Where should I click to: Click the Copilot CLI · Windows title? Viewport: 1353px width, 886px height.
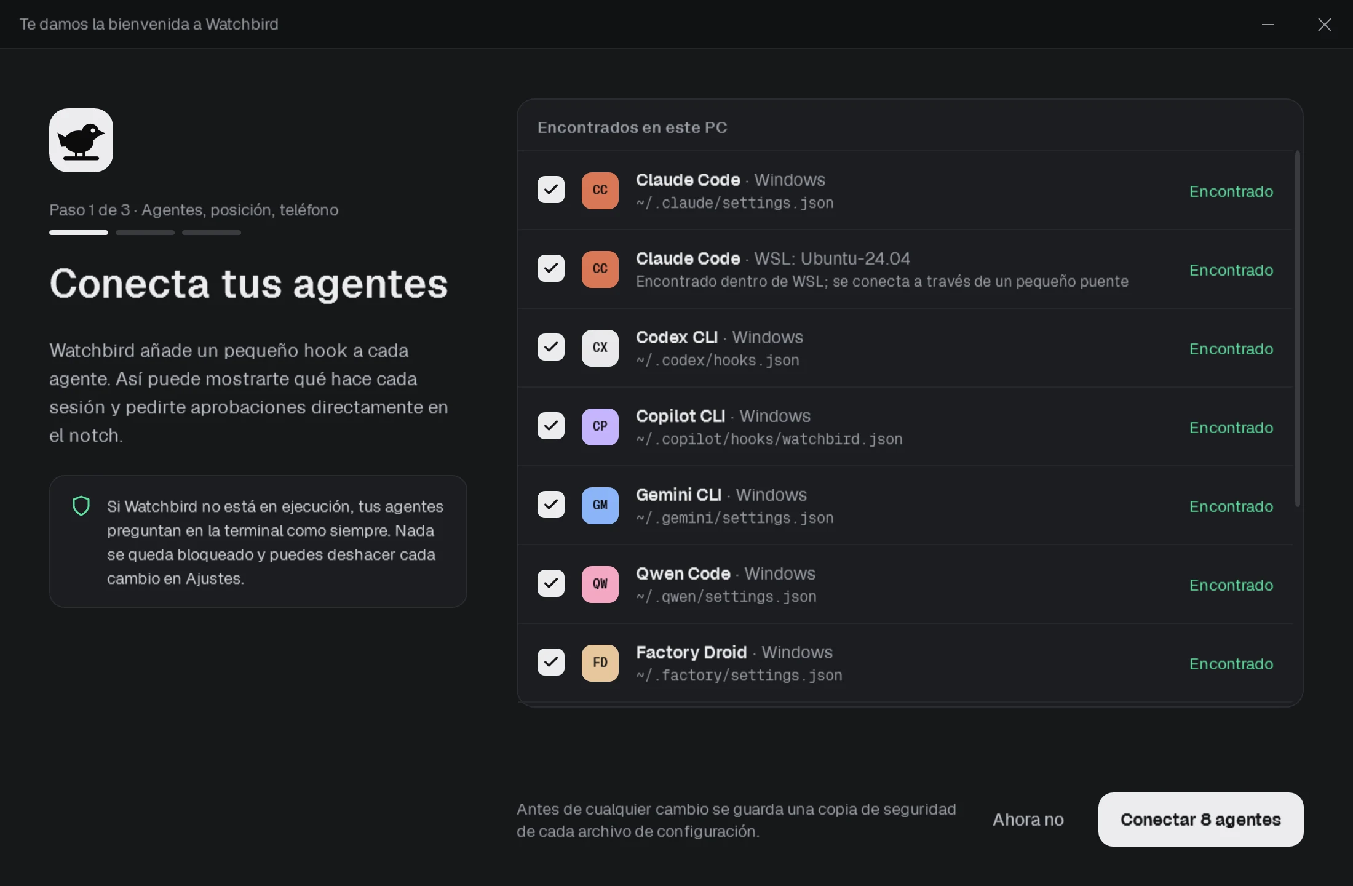pyautogui.click(x=723, y=416)
